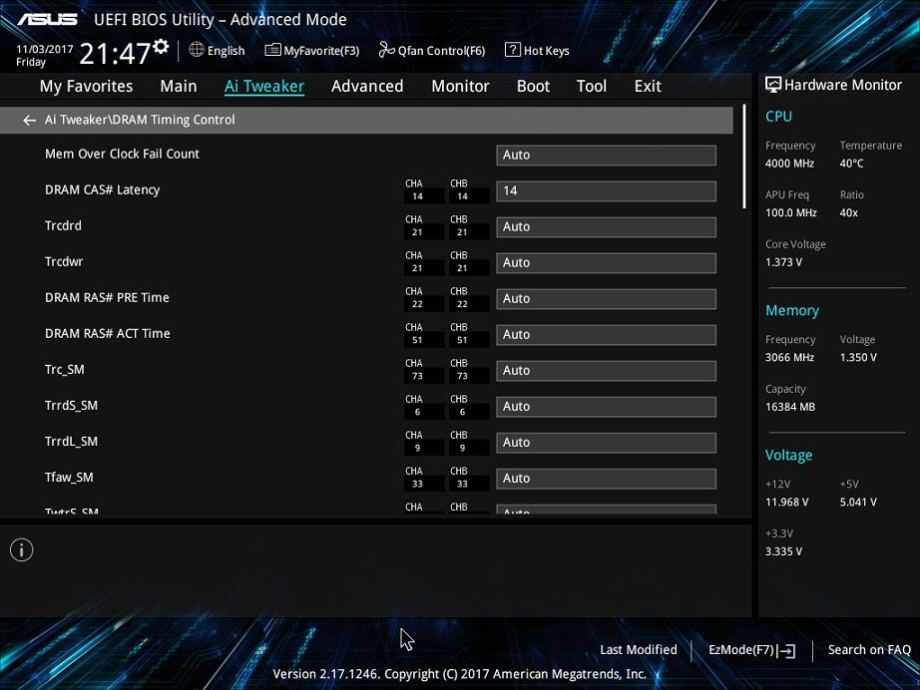Open the Monitor tab
Image resolution: width=920 pixels, height=690 pixels.
461,86
